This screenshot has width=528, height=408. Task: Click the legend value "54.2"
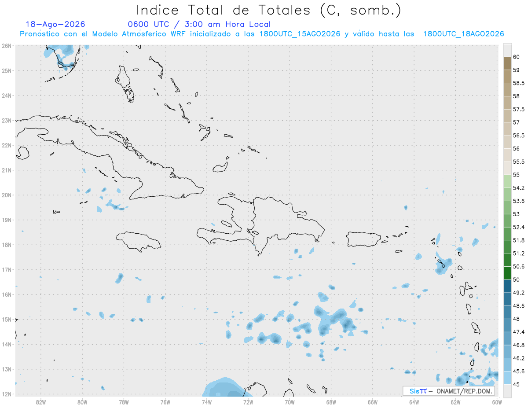[x=519, y=188]
